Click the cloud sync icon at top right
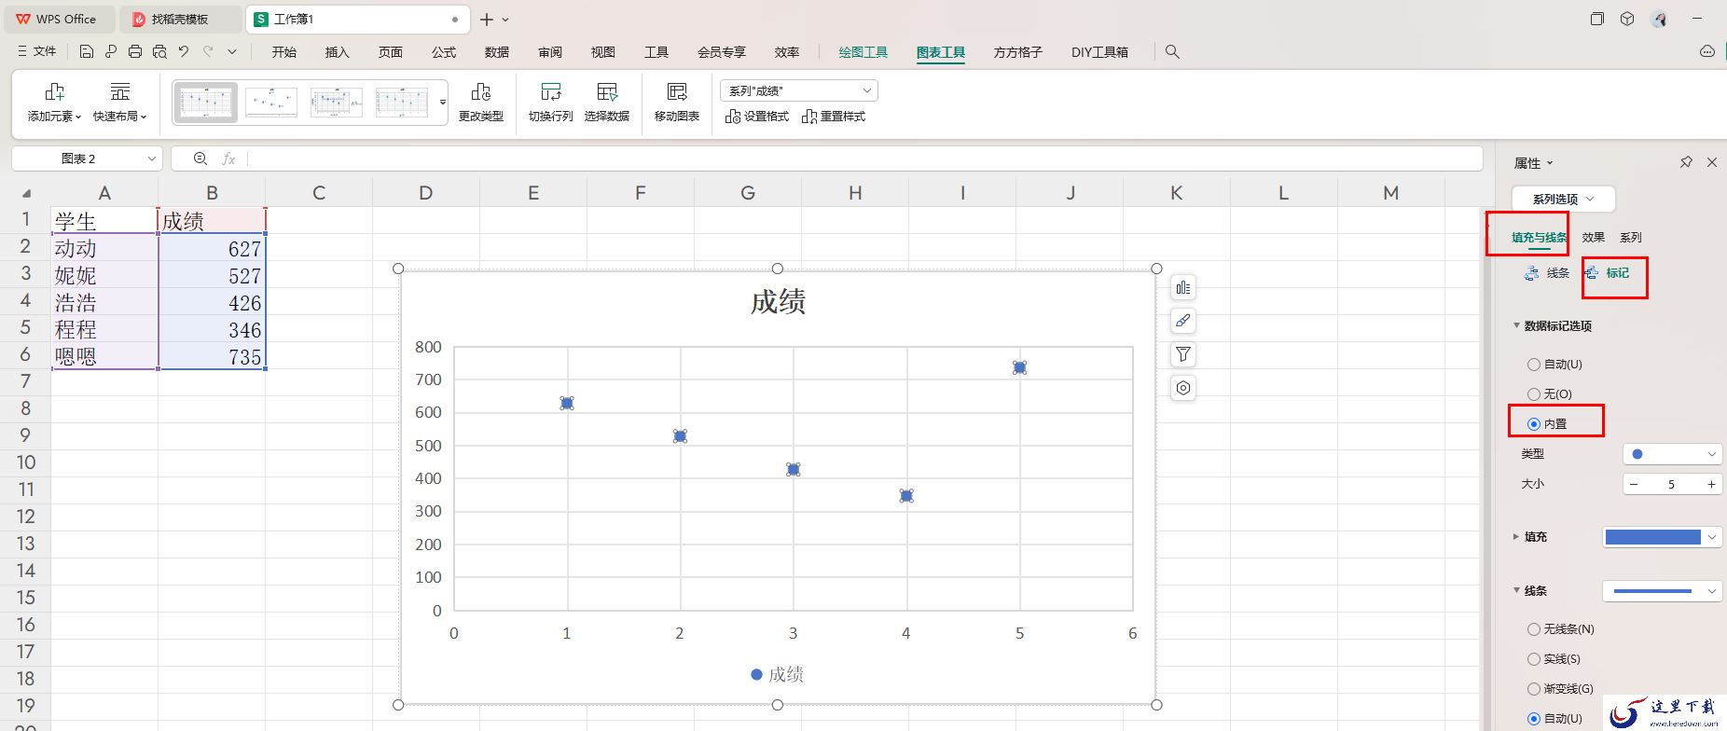The height and width of the screenshot is (731, 1727). point(1707,52)
